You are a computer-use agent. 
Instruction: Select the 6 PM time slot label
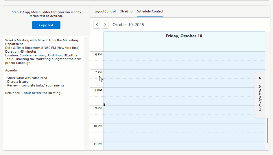pyautogui.click(x=99, y=54)
